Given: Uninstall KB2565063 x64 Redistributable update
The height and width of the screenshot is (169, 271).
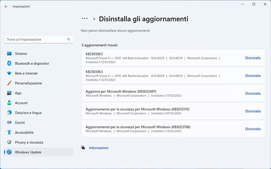Looking at the screenshot, I should [x=253, y=58].
